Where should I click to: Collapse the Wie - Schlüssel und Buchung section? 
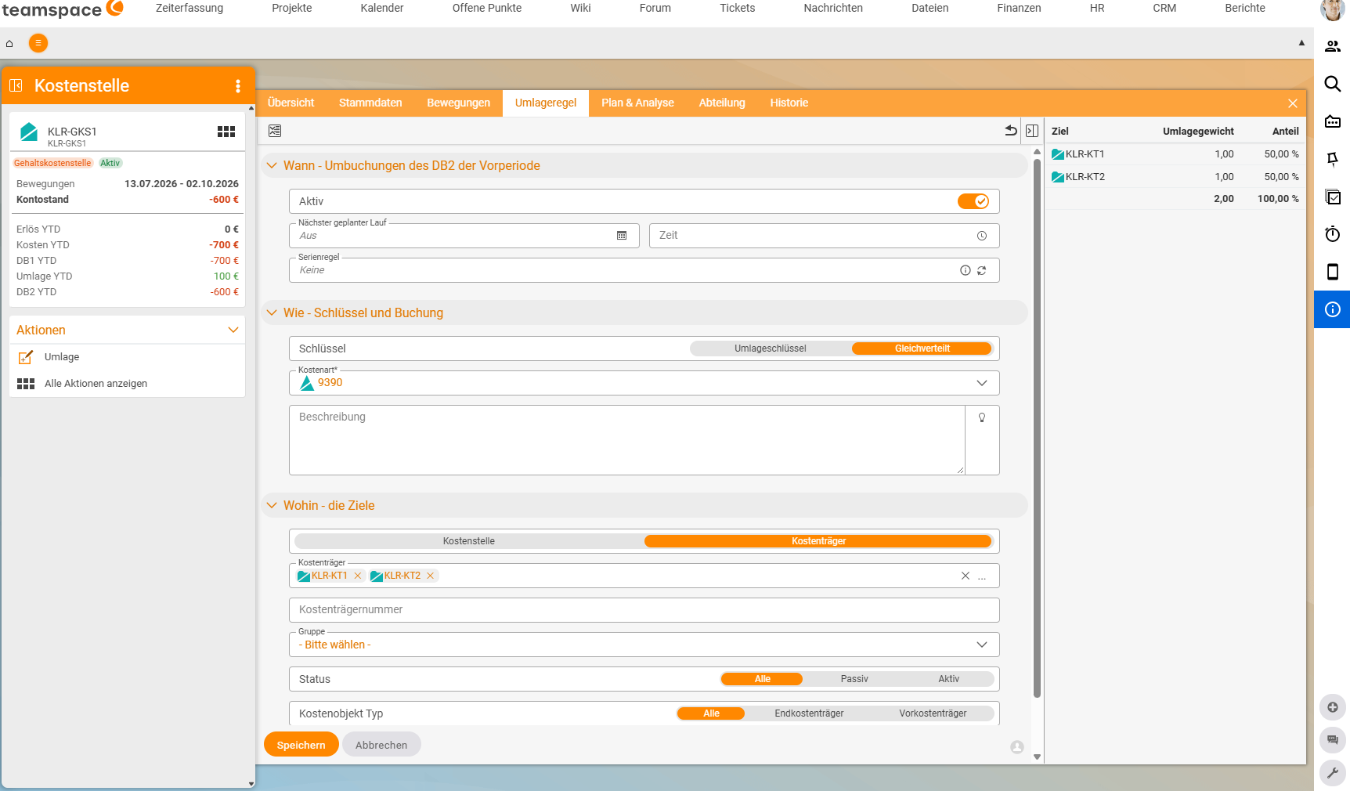tap(272, 312)
